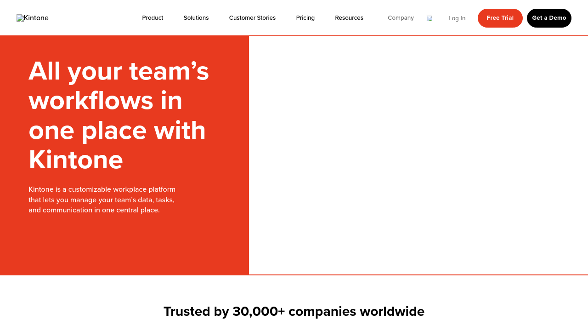Screen dimensions: 588x331
Task: Expand the Solutions navigation menu
Action: click(x=196, y=18)
